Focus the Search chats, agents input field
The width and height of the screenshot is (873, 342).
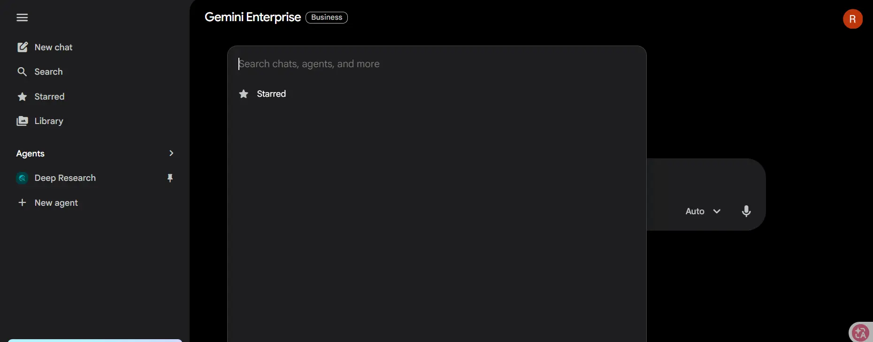[436, 64]
